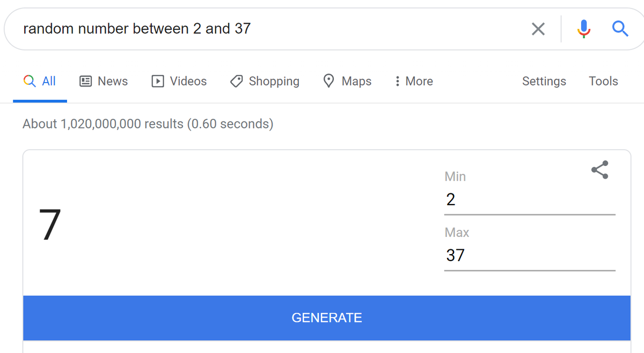Start voice search with microphone icon

tap(584, 29)
